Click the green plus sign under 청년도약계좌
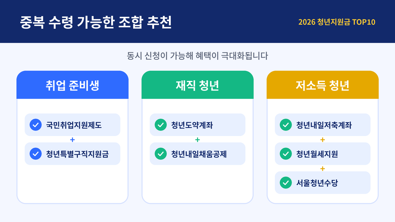 [197, 139]
